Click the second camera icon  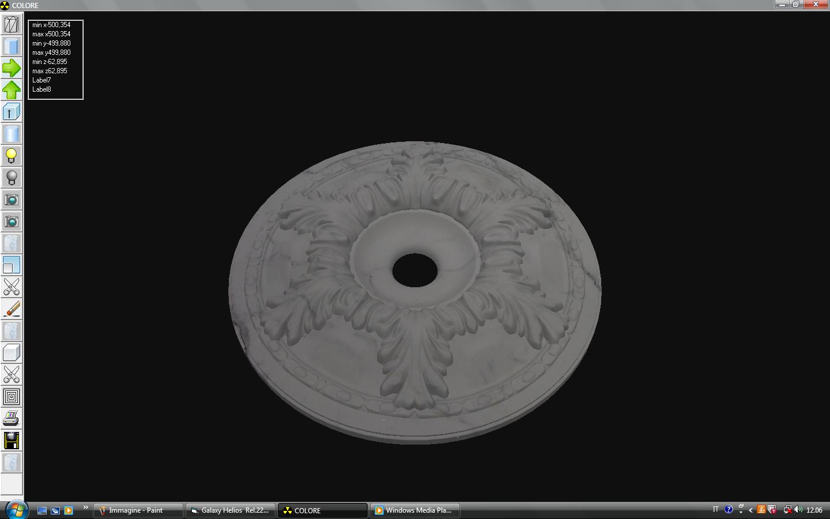pyautogui.click(x=12, y=221)
